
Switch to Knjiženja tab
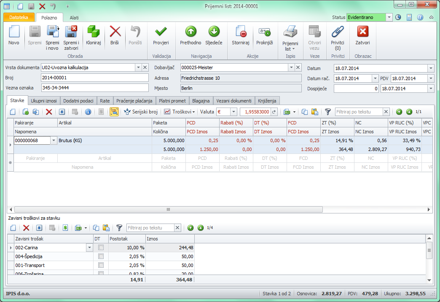pyautogui.click(x=267, y=101)
